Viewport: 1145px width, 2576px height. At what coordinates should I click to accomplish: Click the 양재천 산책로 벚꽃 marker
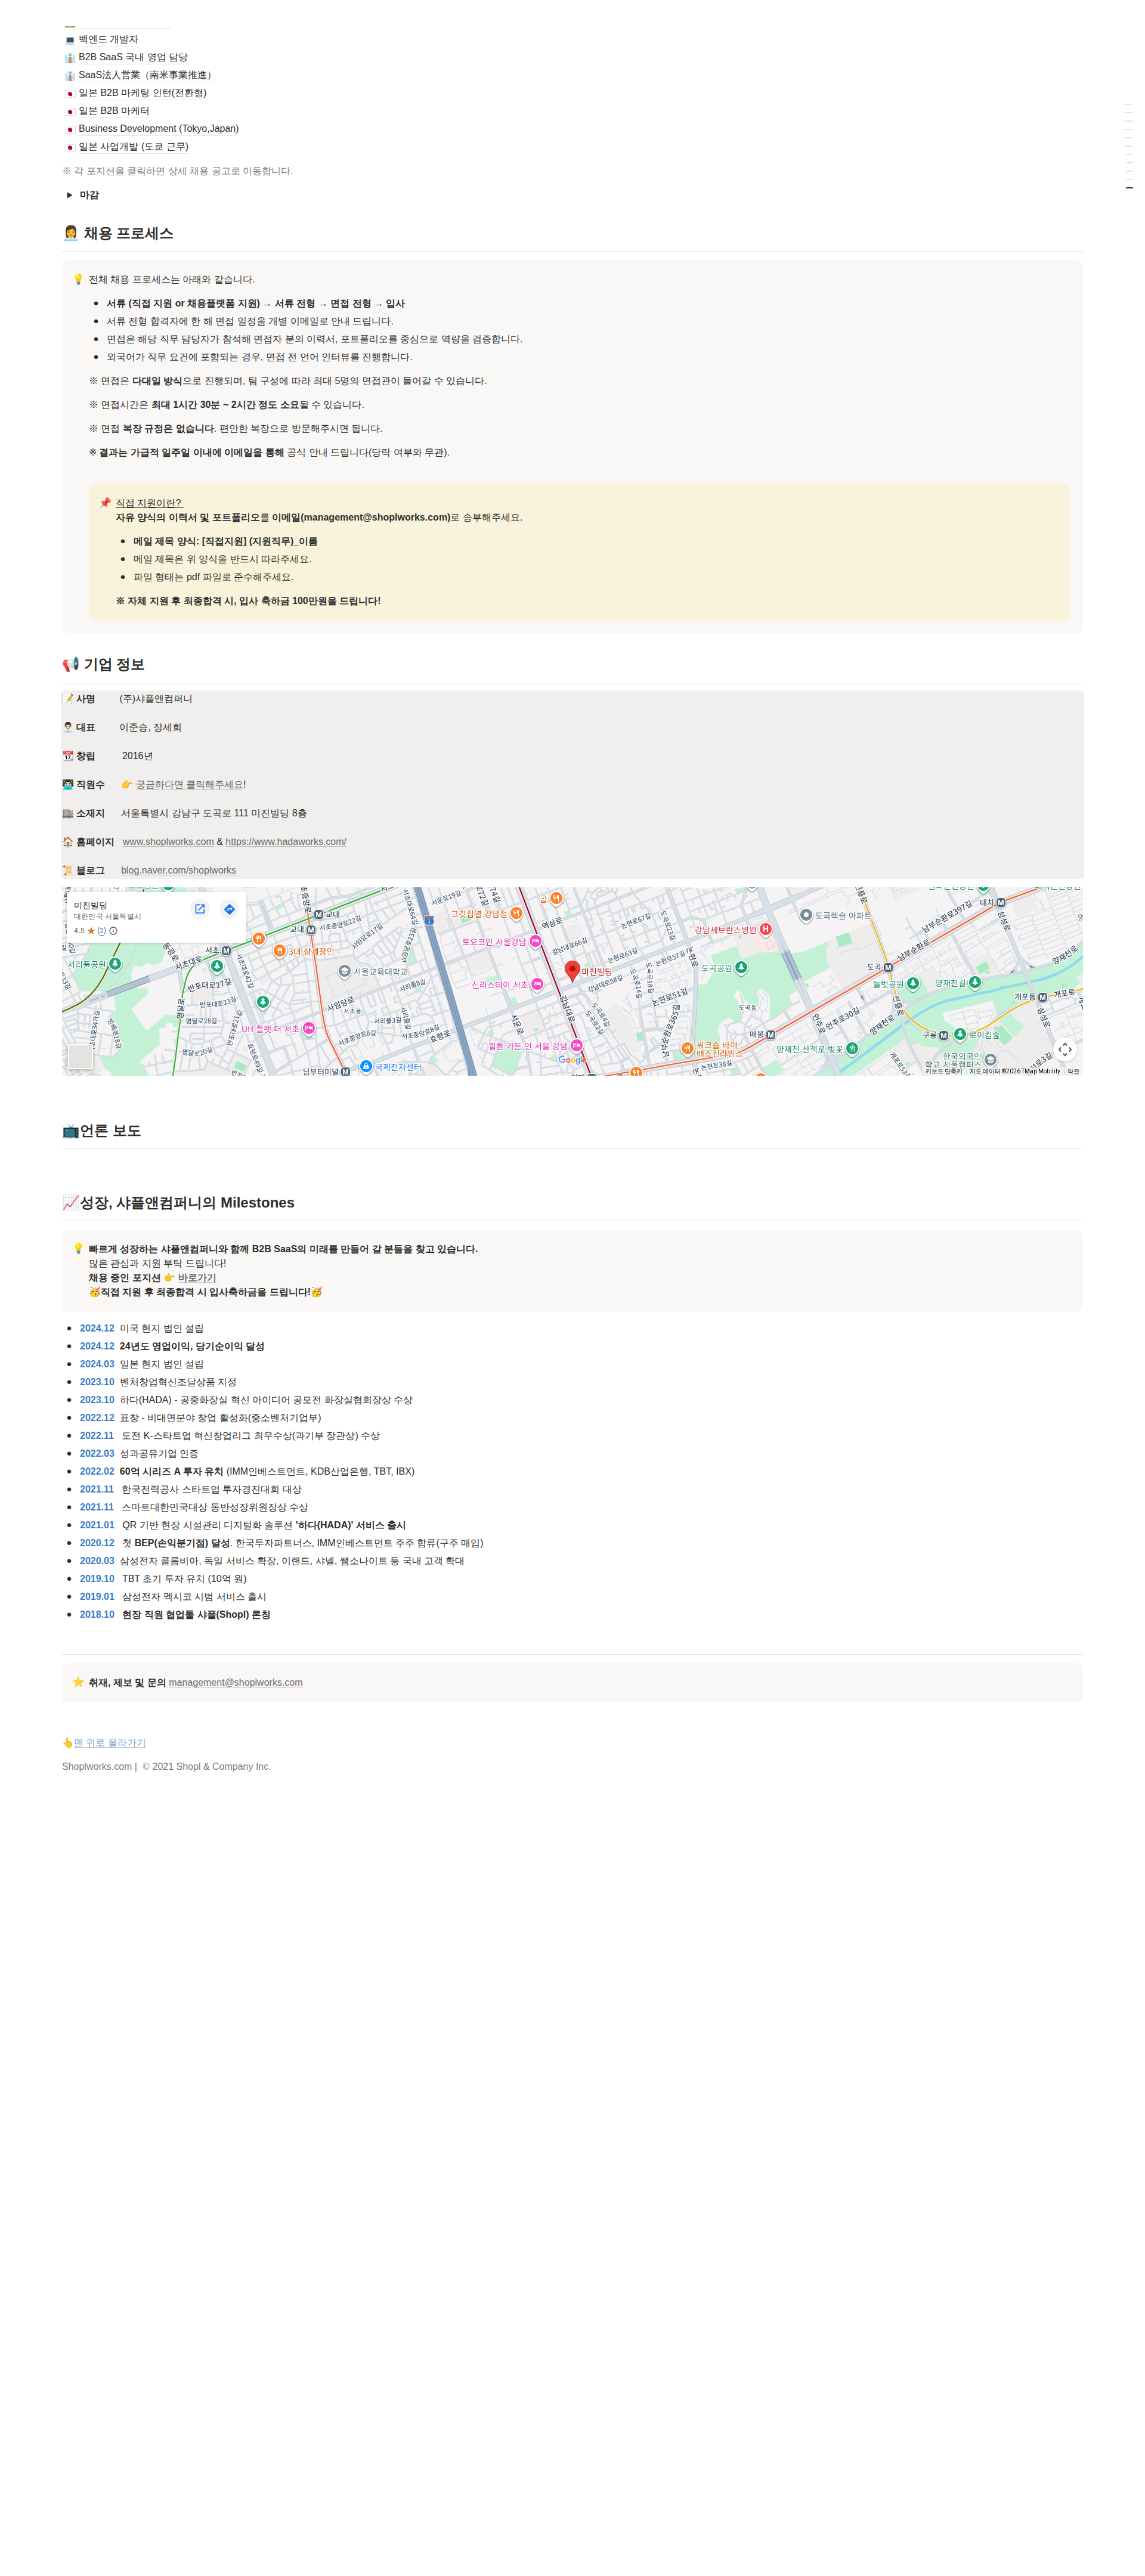click(852, 1048)
